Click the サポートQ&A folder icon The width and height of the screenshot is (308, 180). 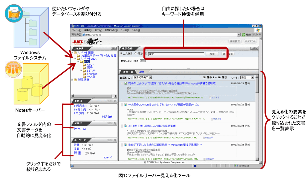[x=78, y=58]
